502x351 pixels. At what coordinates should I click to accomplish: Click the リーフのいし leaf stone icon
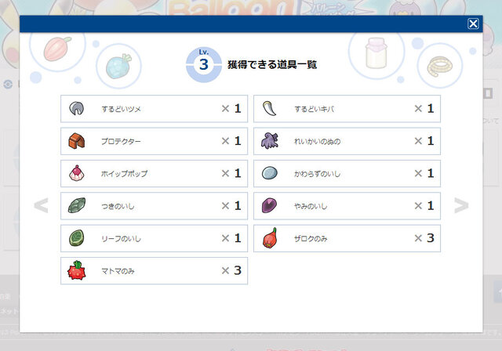[77, 238]
